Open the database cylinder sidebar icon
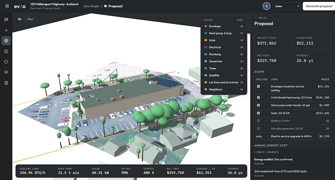Screen dimensions: 335x180 (6, 83)
